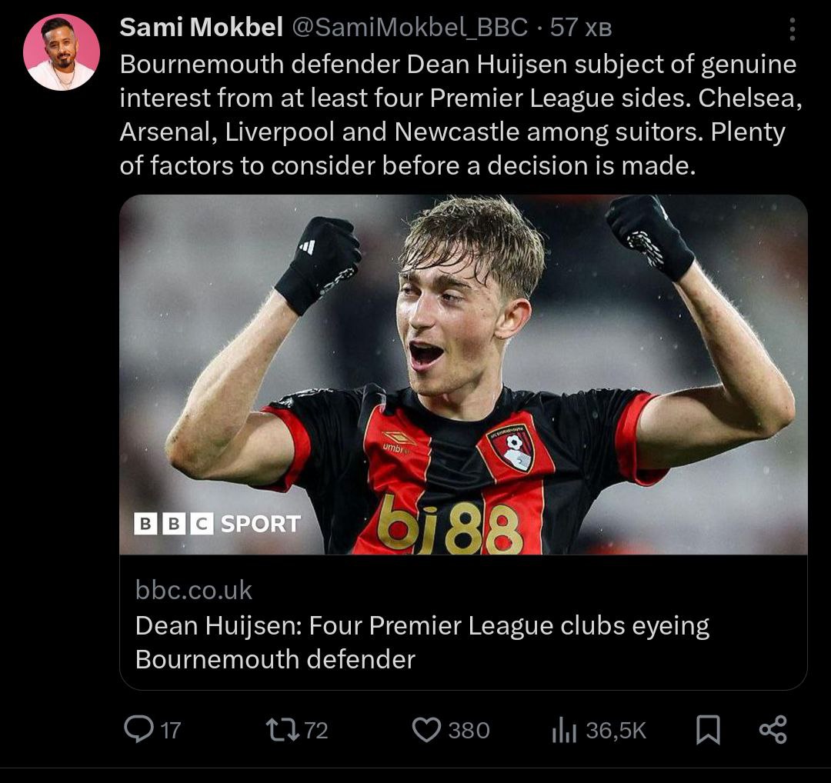
Task: Open the Bournemouth player article preview image
Action: (463, 375)
